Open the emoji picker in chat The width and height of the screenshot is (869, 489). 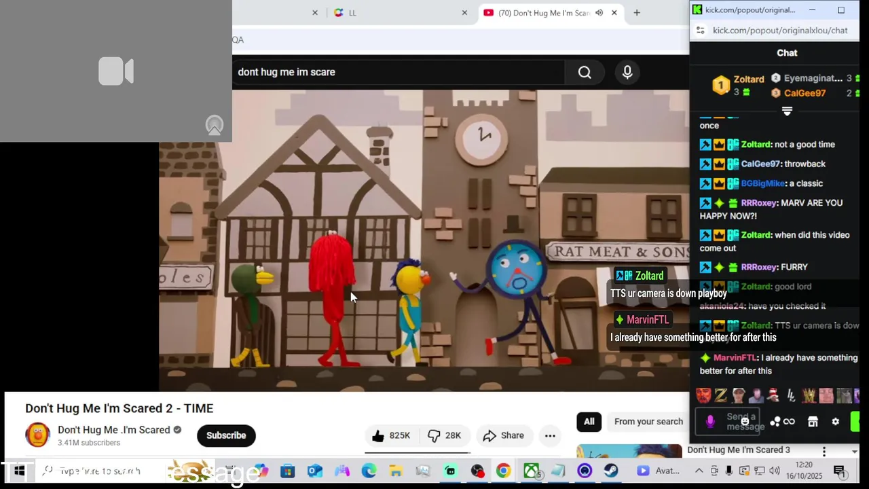(745, 422)
